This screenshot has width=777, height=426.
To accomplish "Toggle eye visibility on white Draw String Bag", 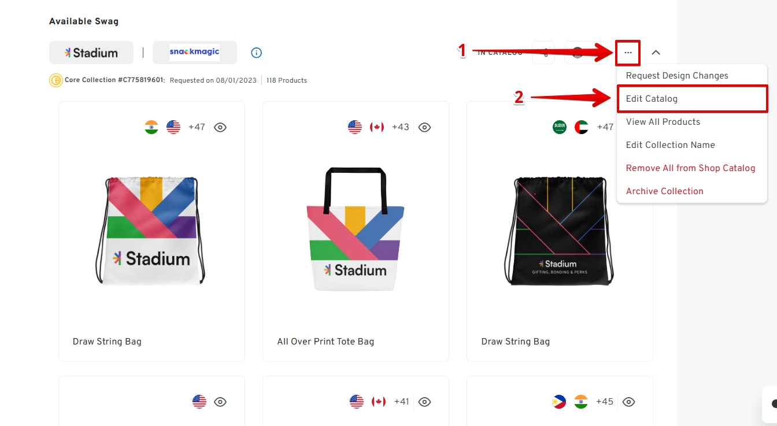I will (220, 127).
